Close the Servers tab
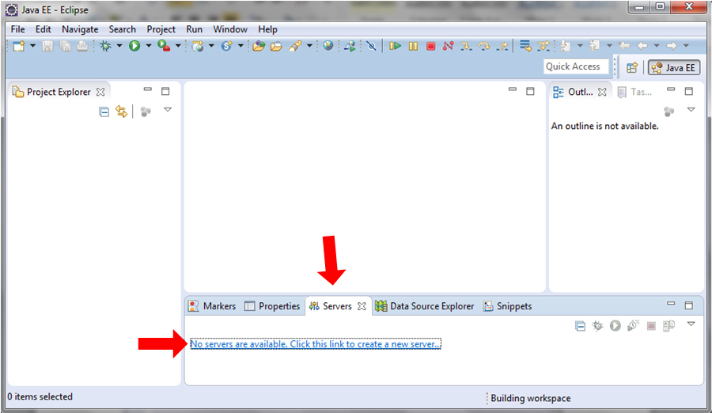 tap(362, 306)
